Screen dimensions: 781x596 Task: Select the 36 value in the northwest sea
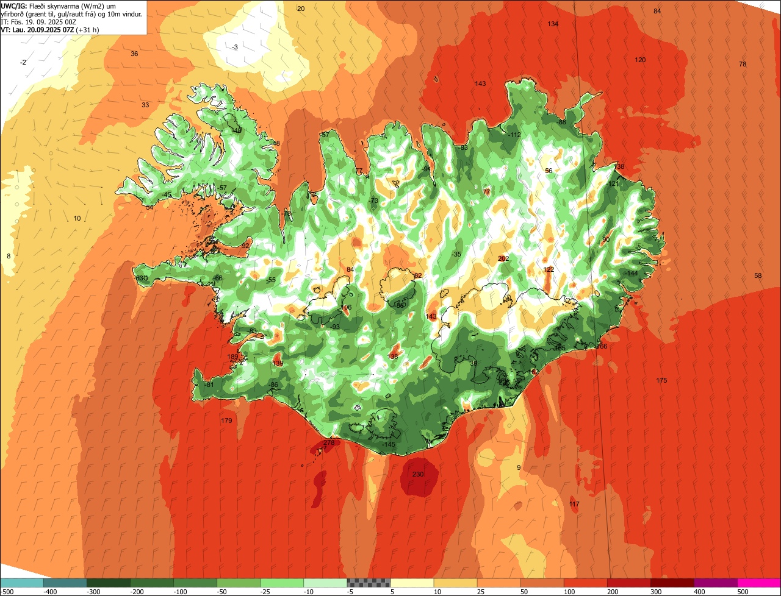134,54
